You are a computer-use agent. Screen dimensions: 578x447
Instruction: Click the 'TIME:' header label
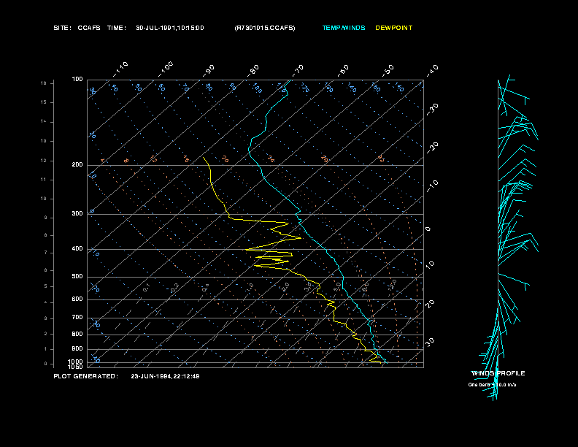coord(117,28)
